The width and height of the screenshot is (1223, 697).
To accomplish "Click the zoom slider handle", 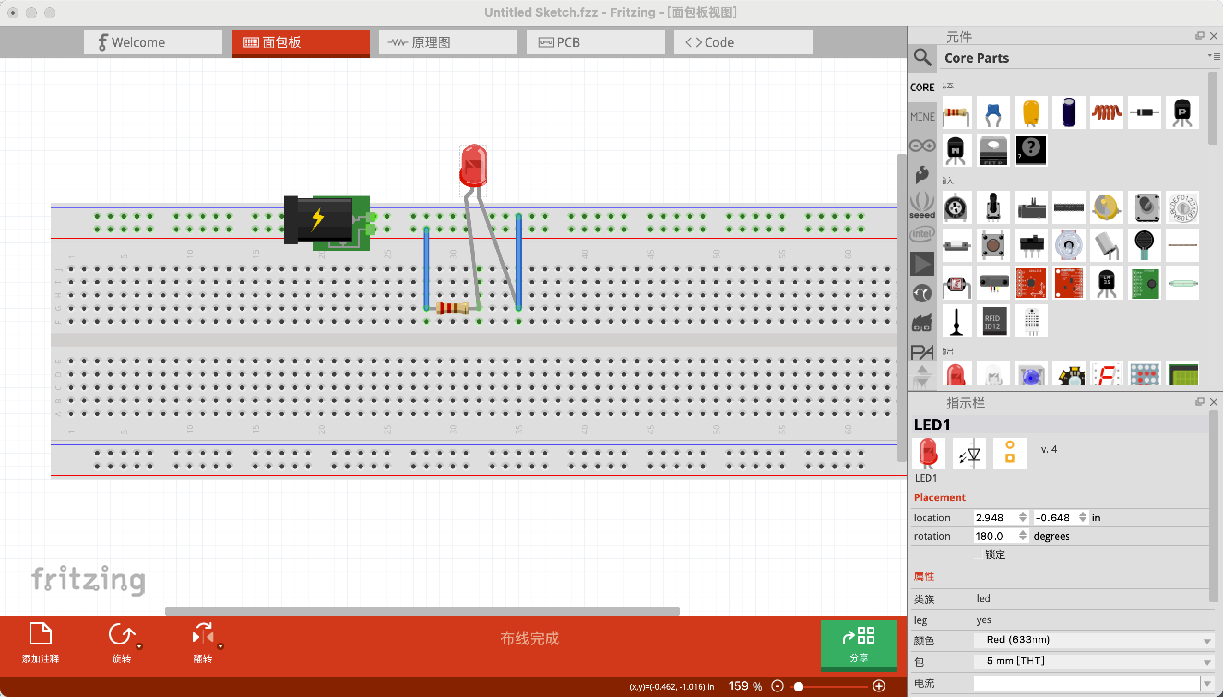I will [798, 686].
